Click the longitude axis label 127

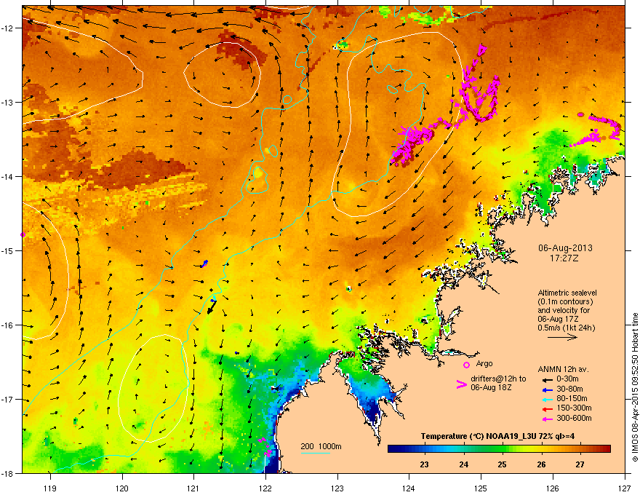[x=625, y=488]
